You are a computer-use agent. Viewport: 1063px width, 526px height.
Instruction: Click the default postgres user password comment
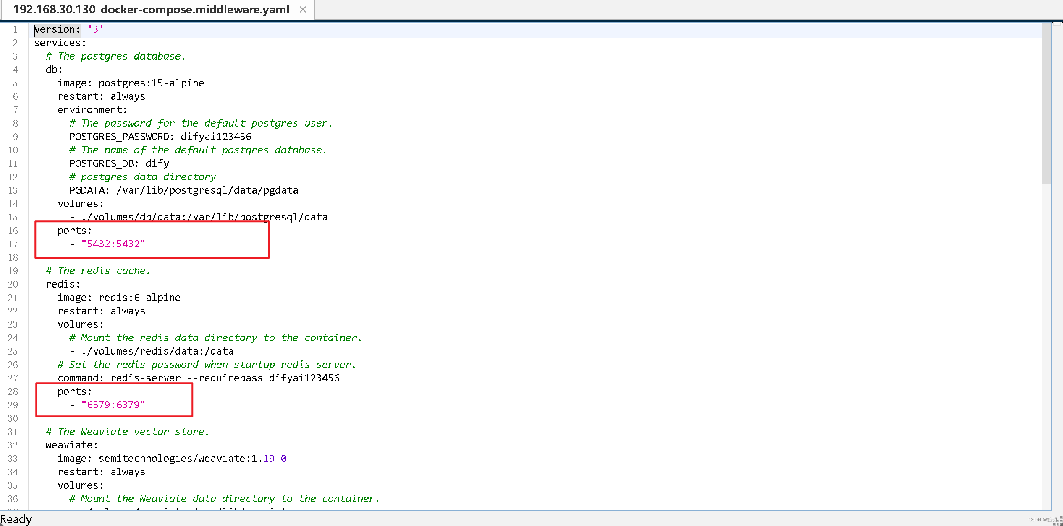[x=201, y=123]
